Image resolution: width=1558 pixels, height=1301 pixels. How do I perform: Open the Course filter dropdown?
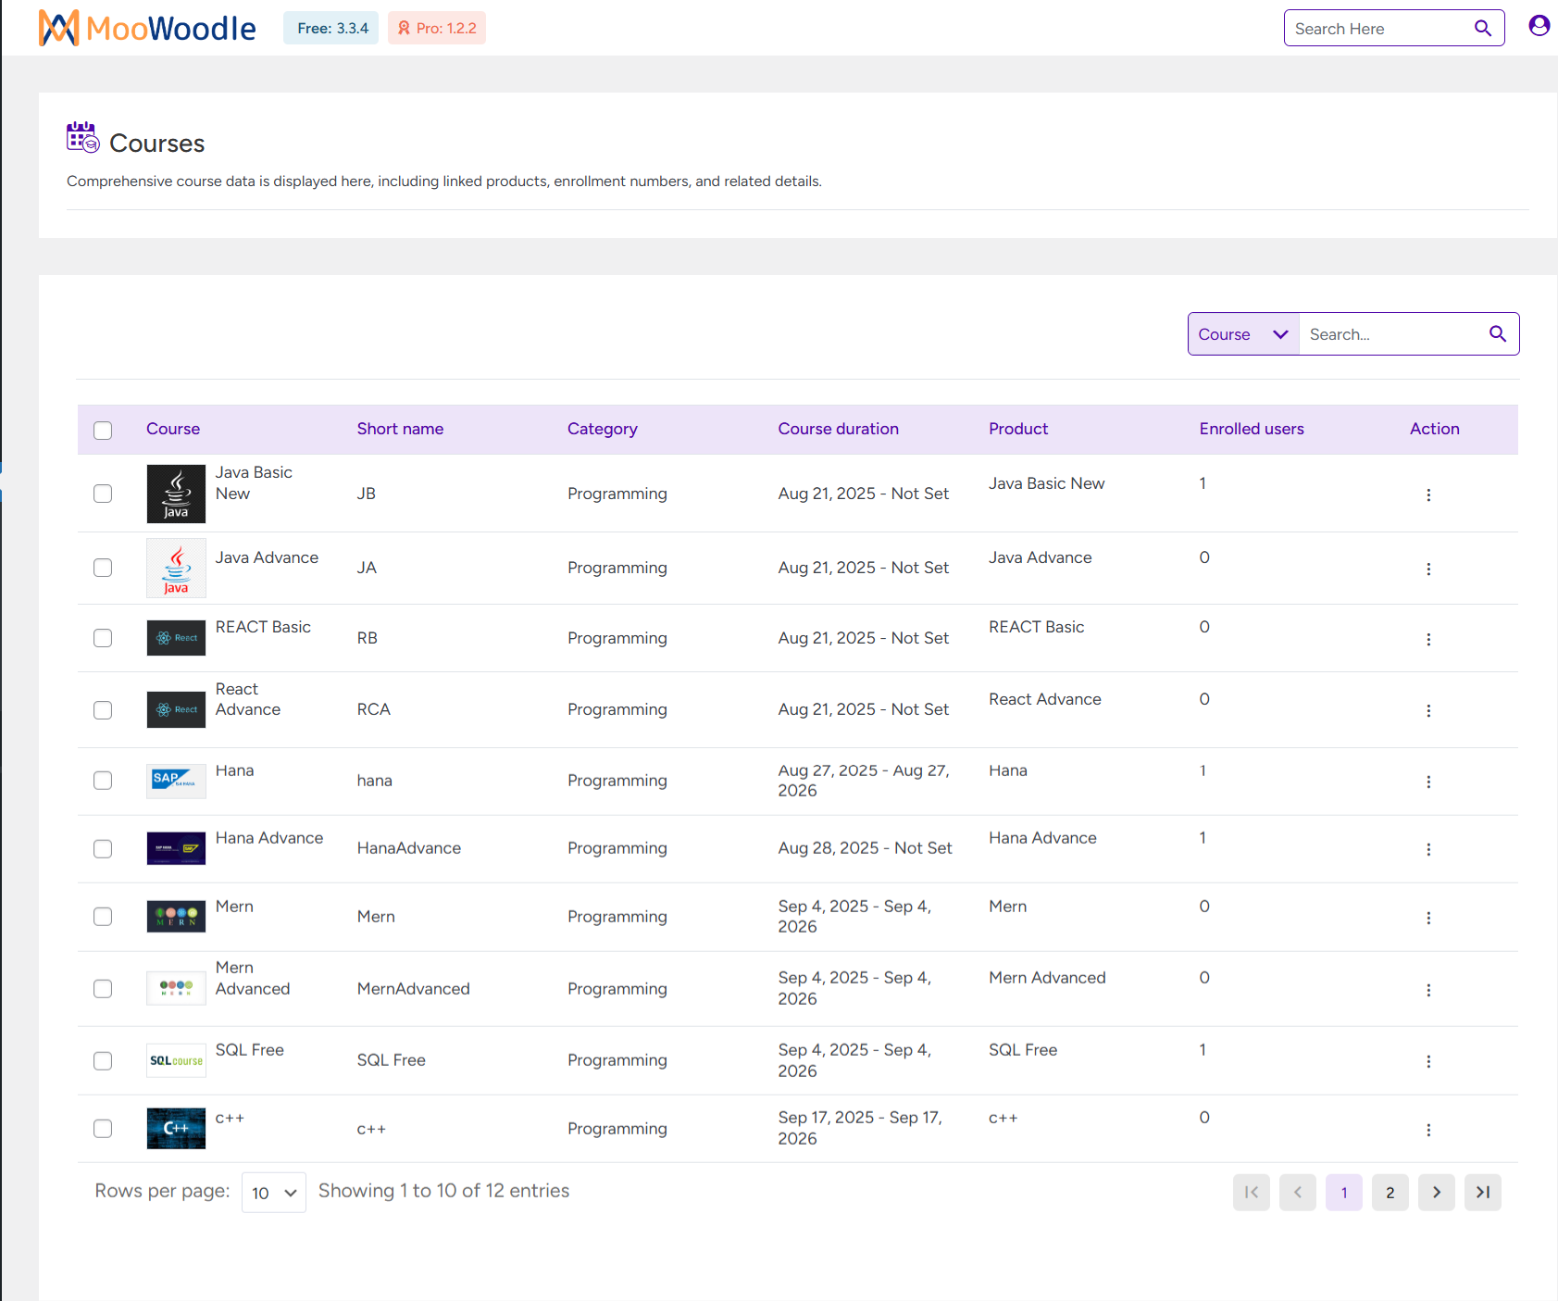click(1242, 333)
